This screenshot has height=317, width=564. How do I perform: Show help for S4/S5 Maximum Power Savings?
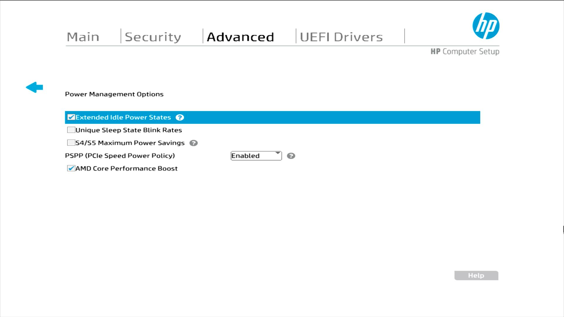point(193,143)
